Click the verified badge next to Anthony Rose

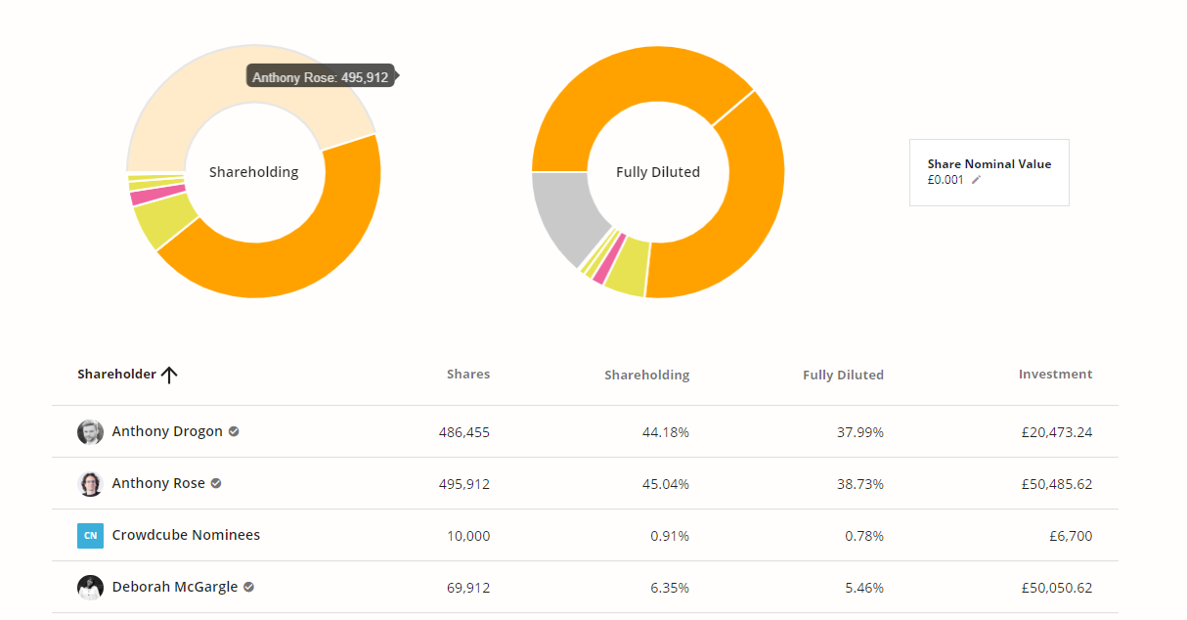(216, 483)
